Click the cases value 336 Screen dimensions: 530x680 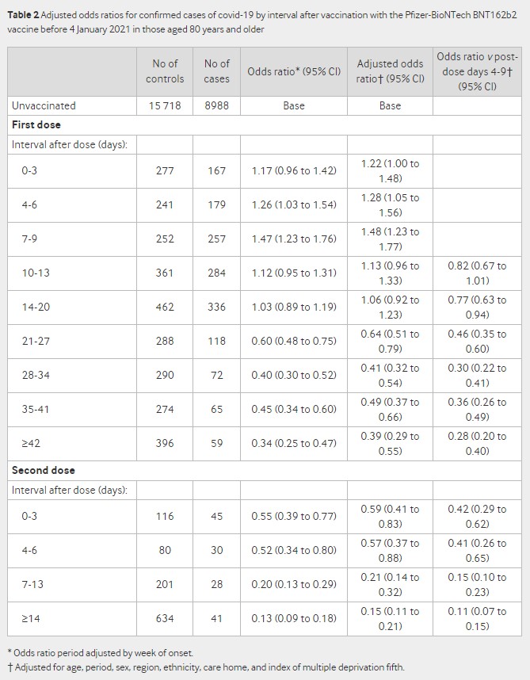coord(216,307)
